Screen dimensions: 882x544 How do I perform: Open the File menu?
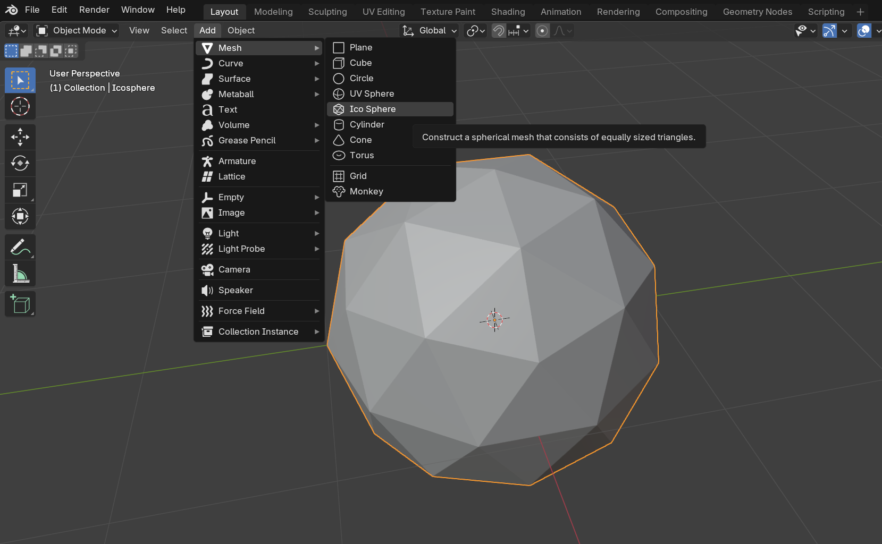point(32,10)
